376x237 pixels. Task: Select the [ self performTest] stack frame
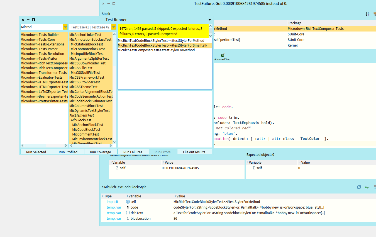coord(295,40)
